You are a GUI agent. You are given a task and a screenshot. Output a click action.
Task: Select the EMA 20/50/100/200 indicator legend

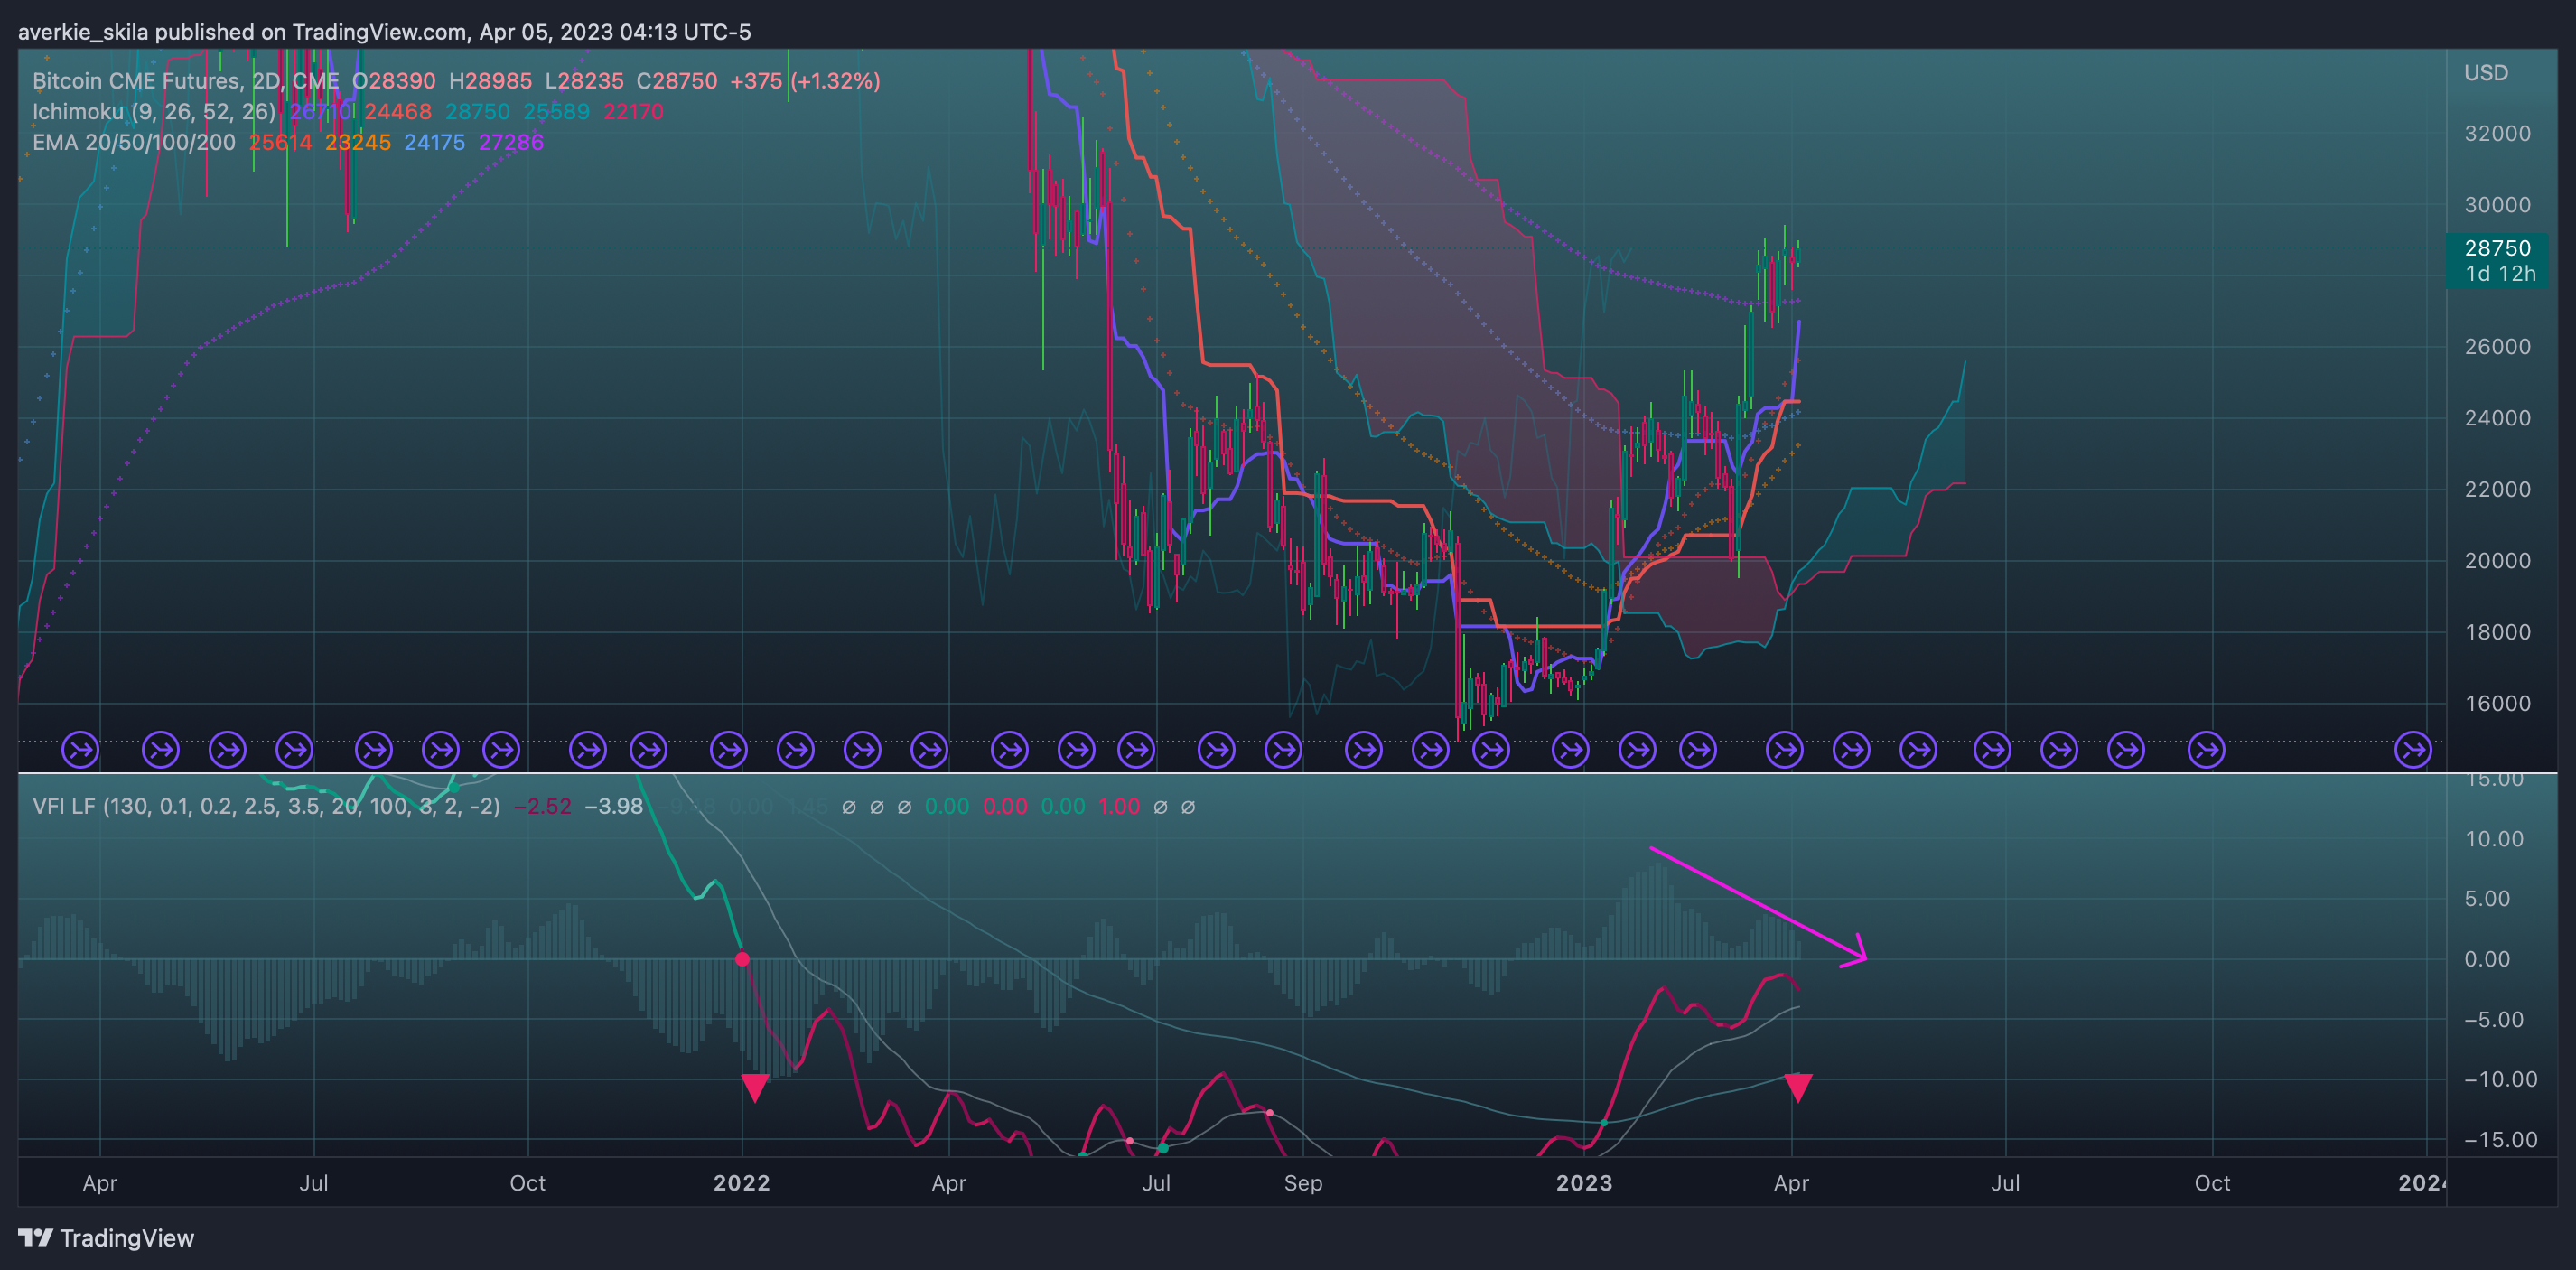point(134,142)
